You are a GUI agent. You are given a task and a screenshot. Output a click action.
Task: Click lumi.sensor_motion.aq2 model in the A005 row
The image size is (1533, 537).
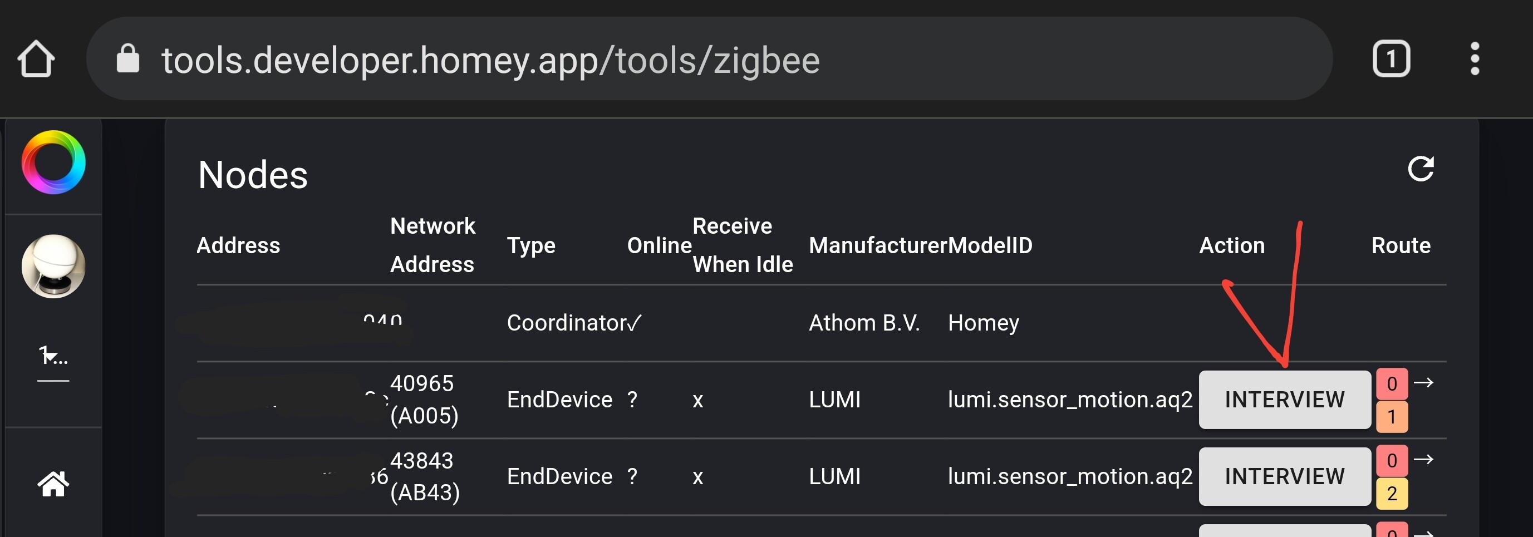pos(1070,400)
